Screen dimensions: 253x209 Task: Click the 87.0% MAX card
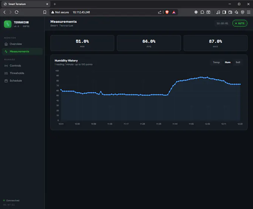pos(215,43)
